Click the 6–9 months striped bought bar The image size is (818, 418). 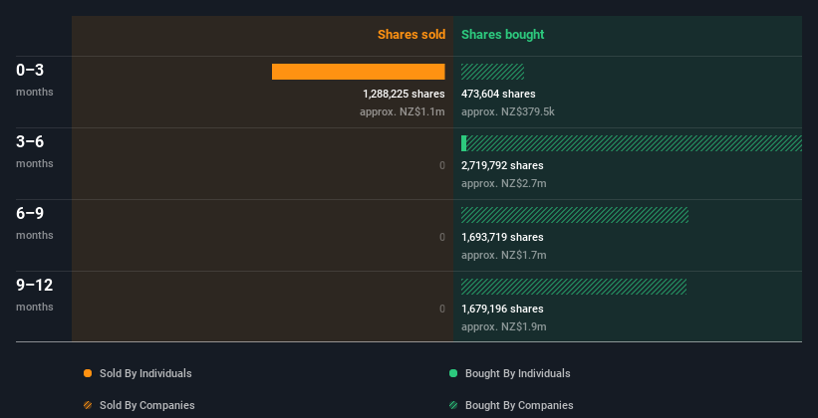(575, 215)
